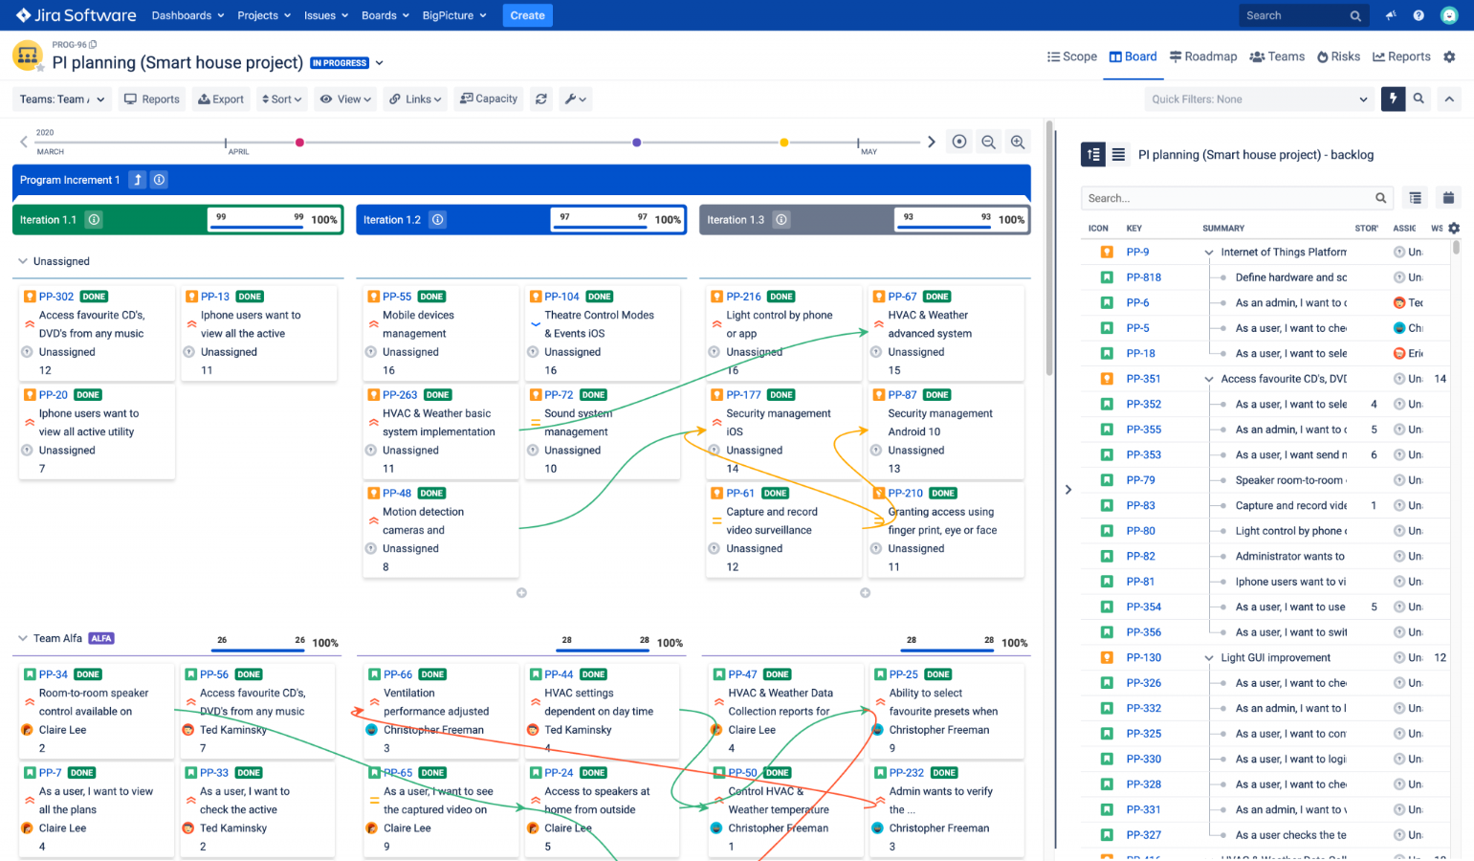Switch to the Roadmap tab
Image resolution: width=1474 pixels, height=861 pixels.
pyautogui.click(x=1203, y=56)
